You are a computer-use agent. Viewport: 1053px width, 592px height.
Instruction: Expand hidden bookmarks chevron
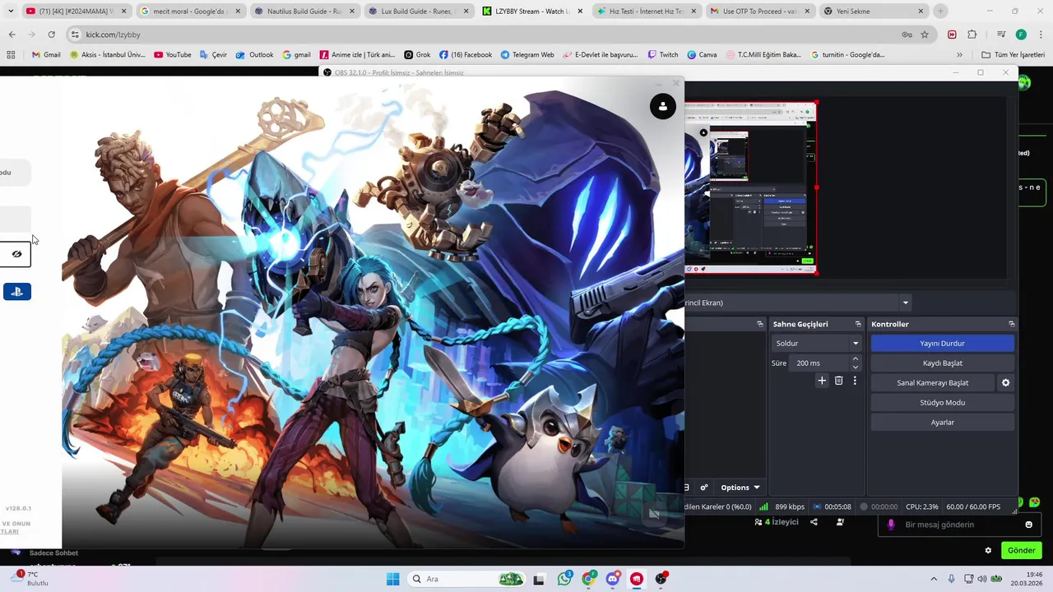(959, 55)
